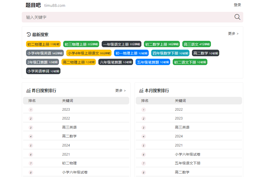
Task: Open the 题目吧 site logo
Action: [x=33, y=5]
